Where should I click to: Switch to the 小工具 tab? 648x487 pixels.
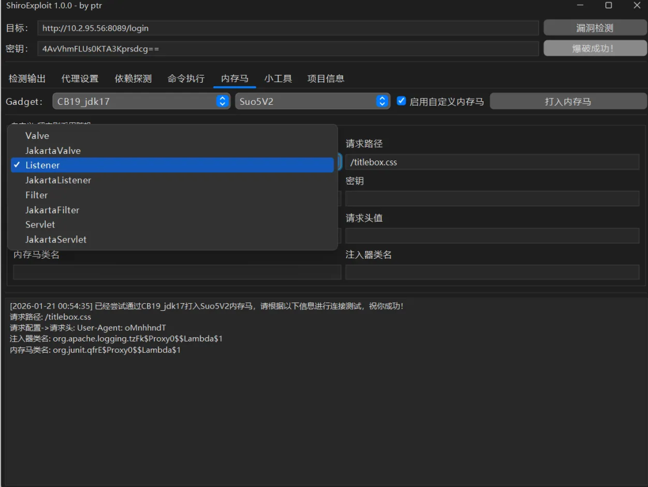(x=278, y=78)
